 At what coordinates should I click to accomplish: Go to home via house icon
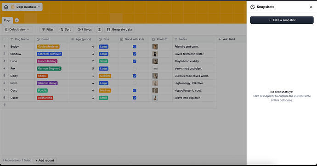point(6,7)
